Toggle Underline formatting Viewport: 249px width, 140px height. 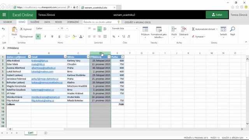(x=52, y=37)
